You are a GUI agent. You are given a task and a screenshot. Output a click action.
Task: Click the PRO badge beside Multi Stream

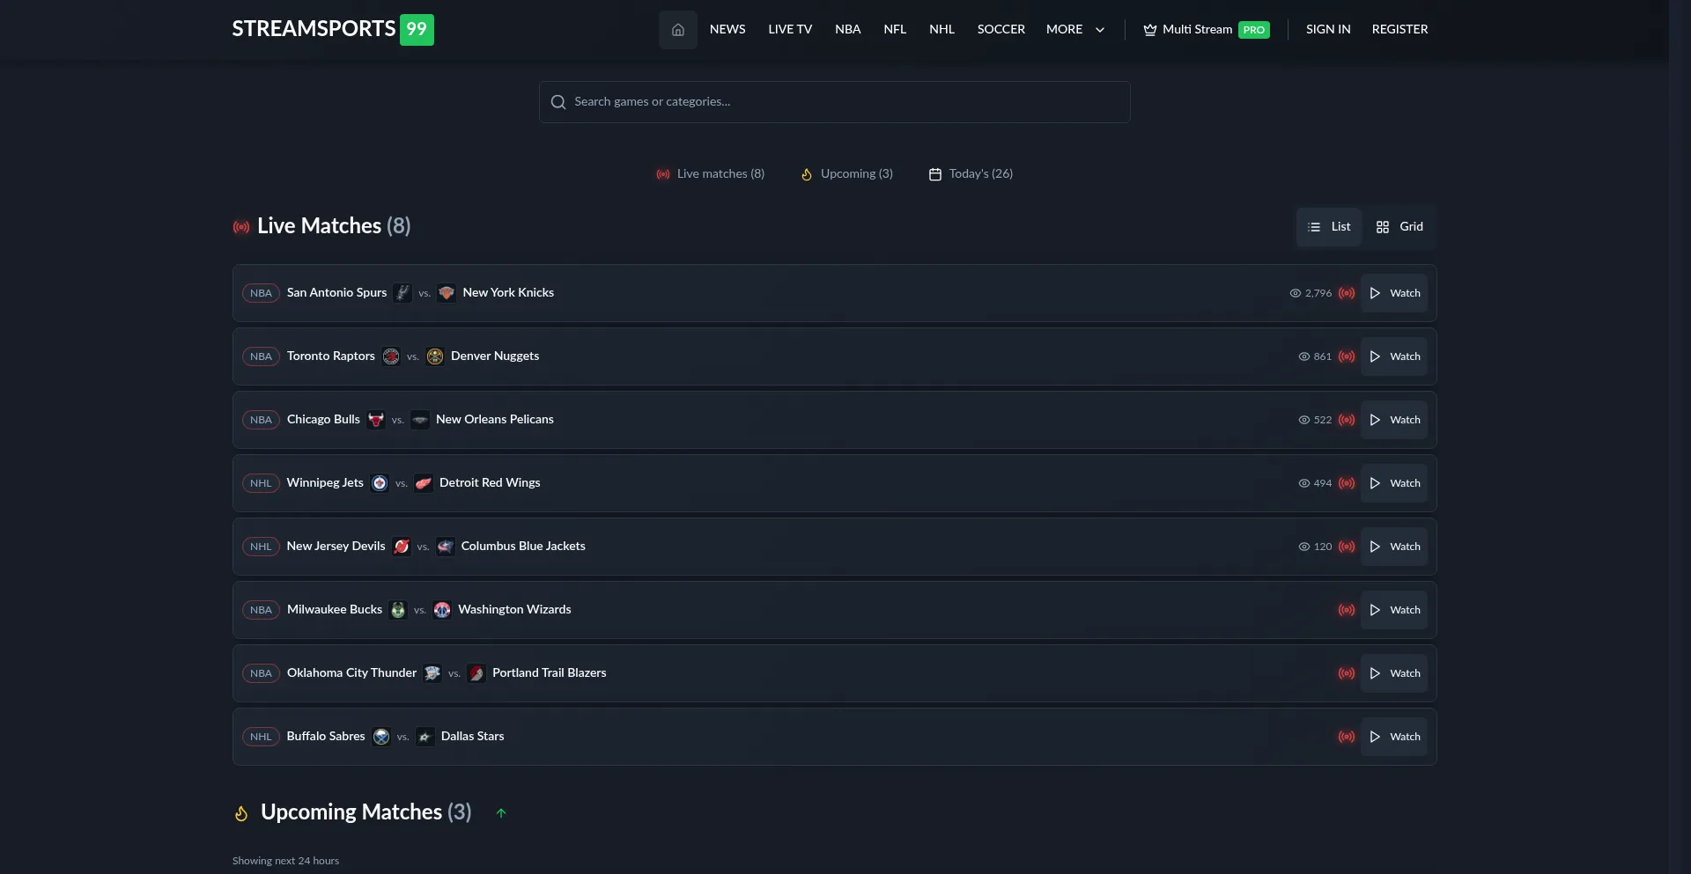(x=1253, y=30)
